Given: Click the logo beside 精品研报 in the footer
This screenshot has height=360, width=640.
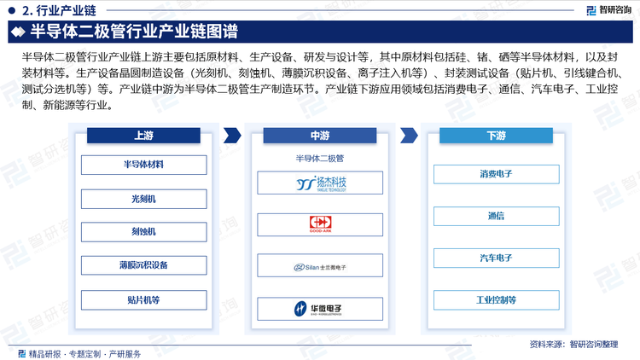Looking at the screenshot, I should (22, 353).
